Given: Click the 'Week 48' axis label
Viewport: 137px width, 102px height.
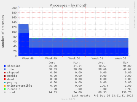Looking at the screenshot, I should (x=28, y=59).
